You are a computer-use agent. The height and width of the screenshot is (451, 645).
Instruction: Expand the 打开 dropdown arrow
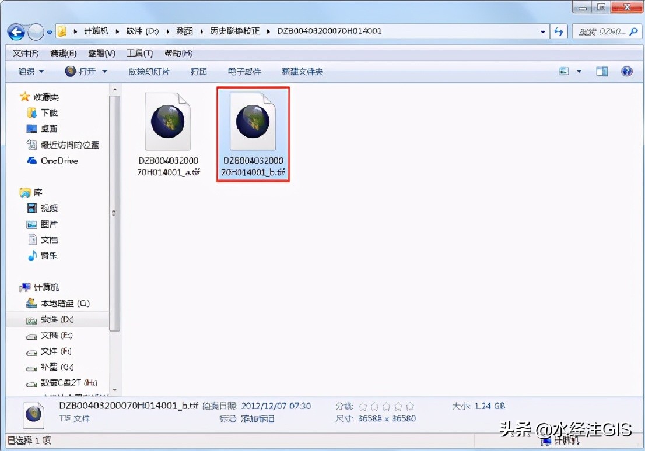105,72
